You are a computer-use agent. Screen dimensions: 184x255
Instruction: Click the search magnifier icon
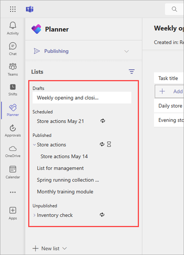pyautogui.click(x=174, y=9)
